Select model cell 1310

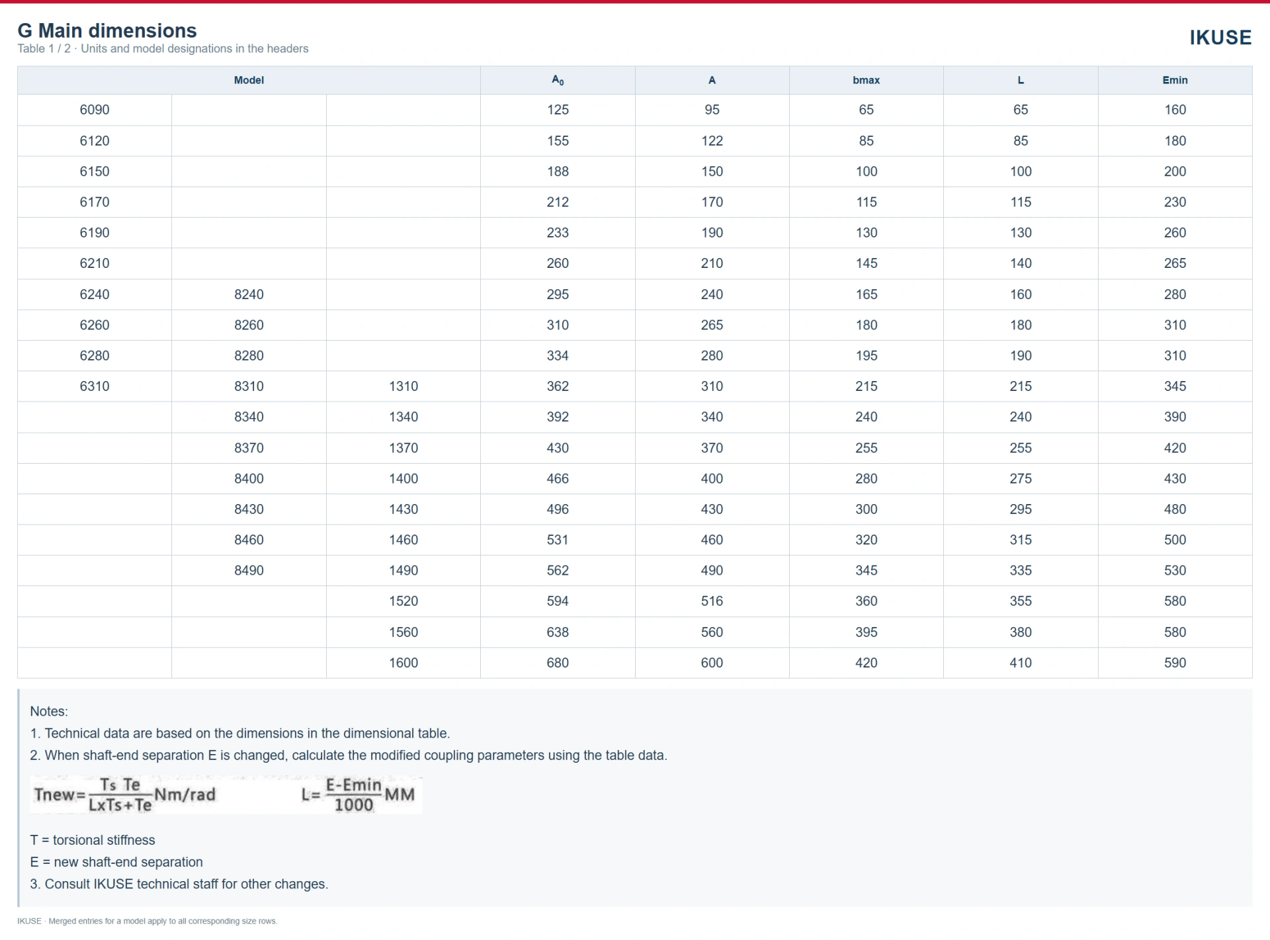403,386
